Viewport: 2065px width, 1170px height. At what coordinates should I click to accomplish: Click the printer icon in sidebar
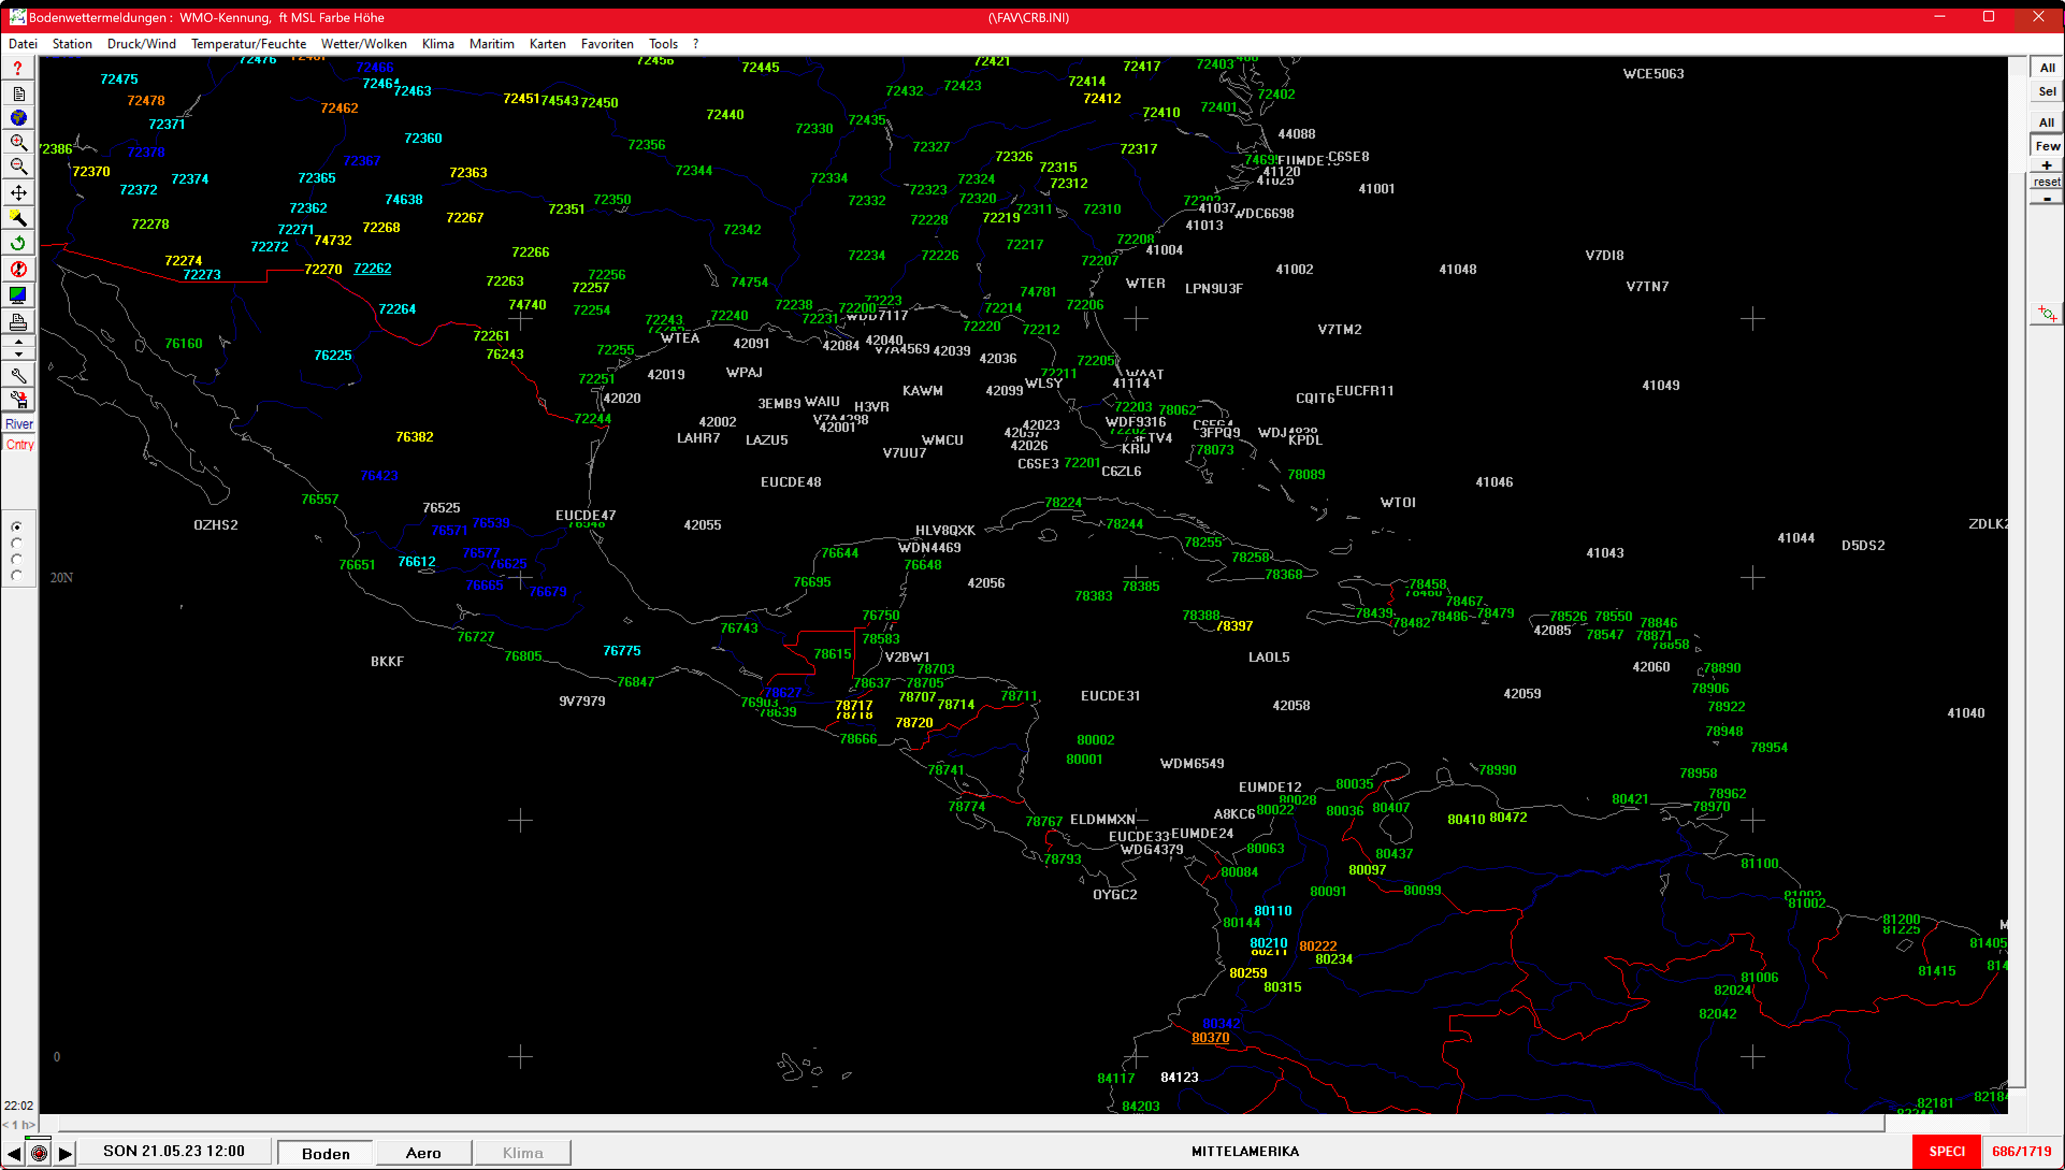click(18, 322)
